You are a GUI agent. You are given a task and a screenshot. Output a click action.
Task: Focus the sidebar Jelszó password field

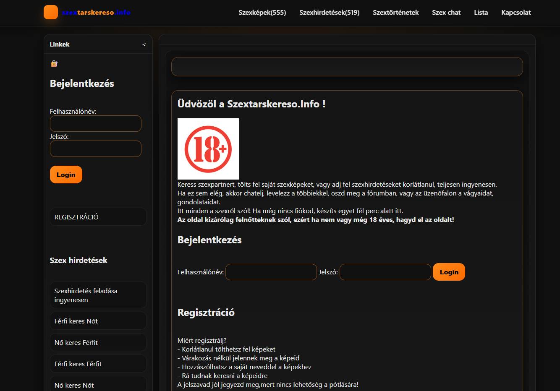pos(96,149)
